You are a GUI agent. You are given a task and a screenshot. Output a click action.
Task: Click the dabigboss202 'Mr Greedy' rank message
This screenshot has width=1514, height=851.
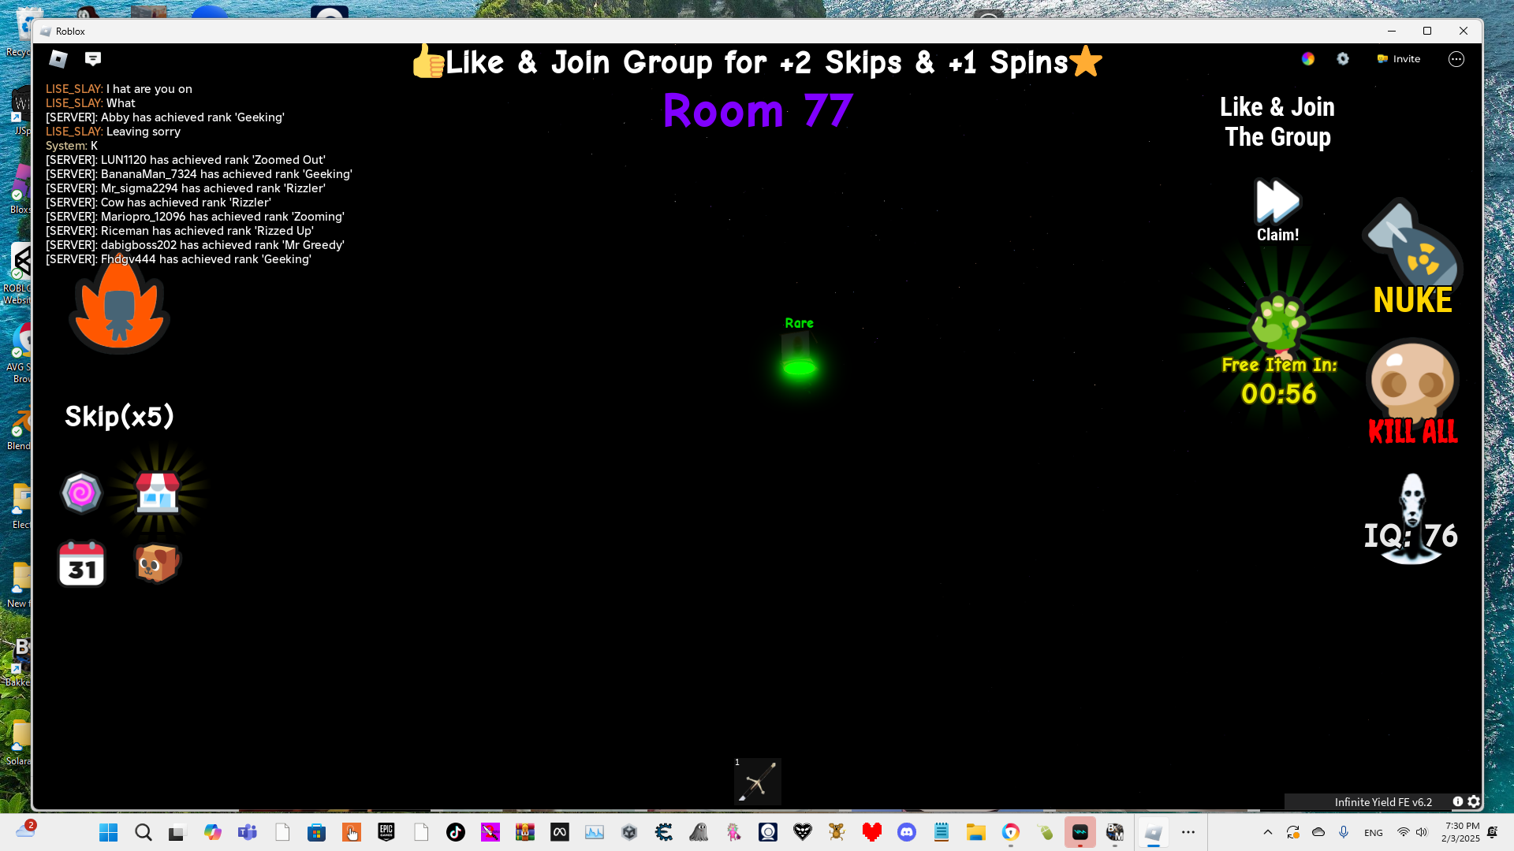195,245
